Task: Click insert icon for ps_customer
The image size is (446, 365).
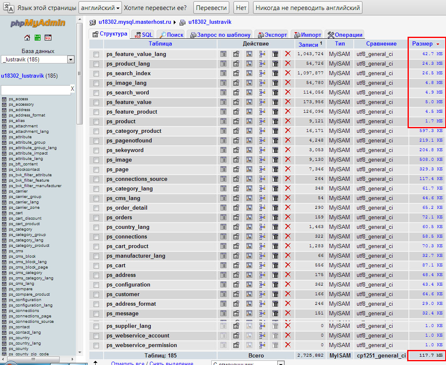Action: pyautogui.click(x=262, y=294)
